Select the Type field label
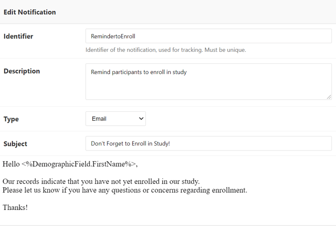Viewport: 336px width, 226px height. coord(11,119)
